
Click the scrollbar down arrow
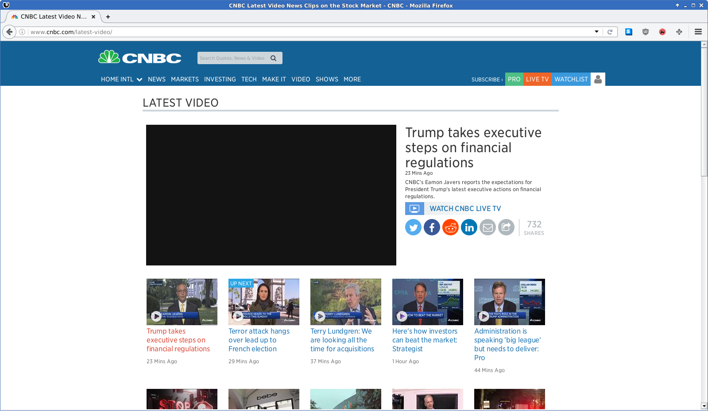704,406
